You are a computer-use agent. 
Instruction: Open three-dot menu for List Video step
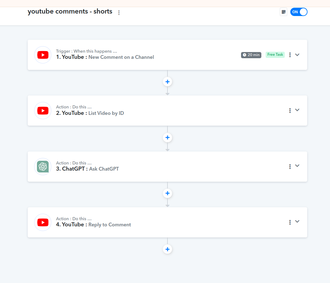[290, 111]
